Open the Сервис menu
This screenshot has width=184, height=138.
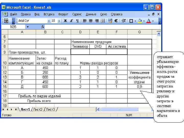[77, 14]
